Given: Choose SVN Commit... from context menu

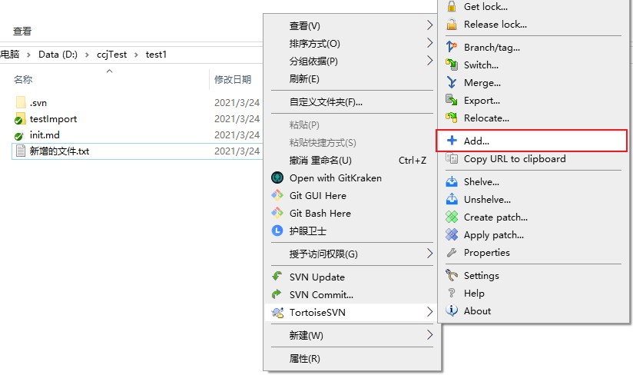Looking at the screenshot, I should pyautogui.click(x=321, y=295).
